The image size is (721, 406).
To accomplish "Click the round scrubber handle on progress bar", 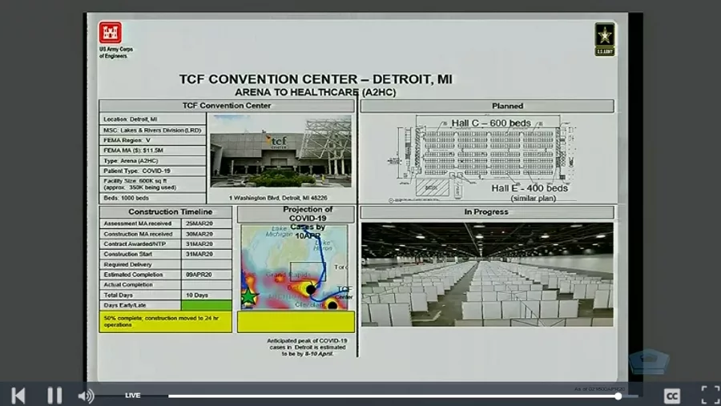I will tap(618, 396).
